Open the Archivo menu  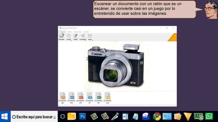pyautogui.click(x=62, y=32)
